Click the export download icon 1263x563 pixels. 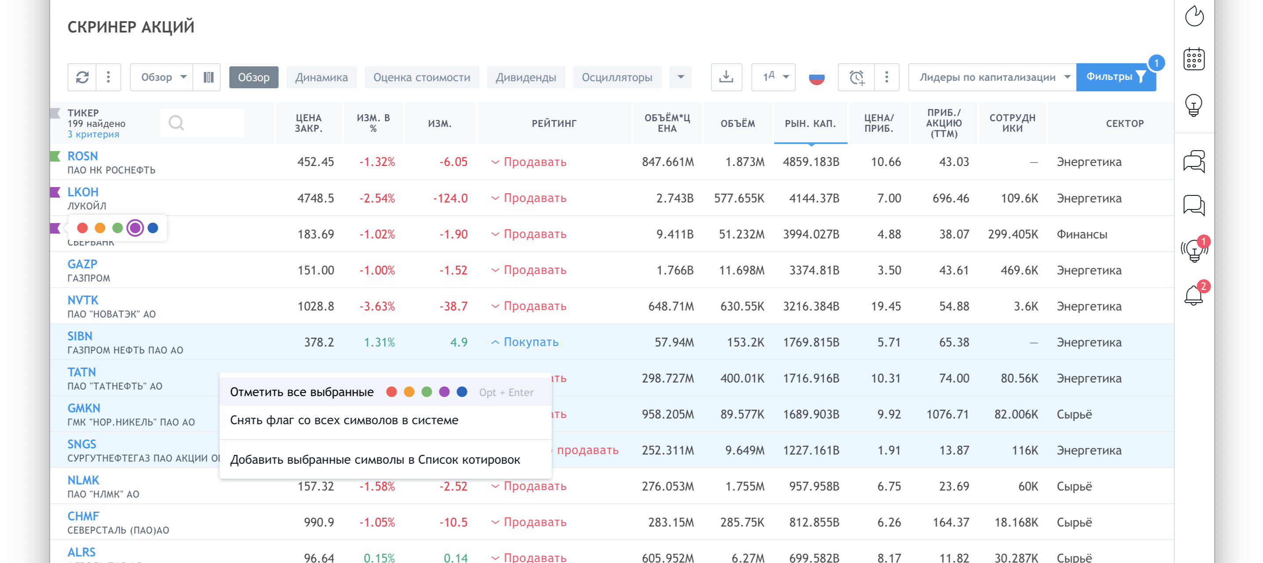tap(726, 77)
